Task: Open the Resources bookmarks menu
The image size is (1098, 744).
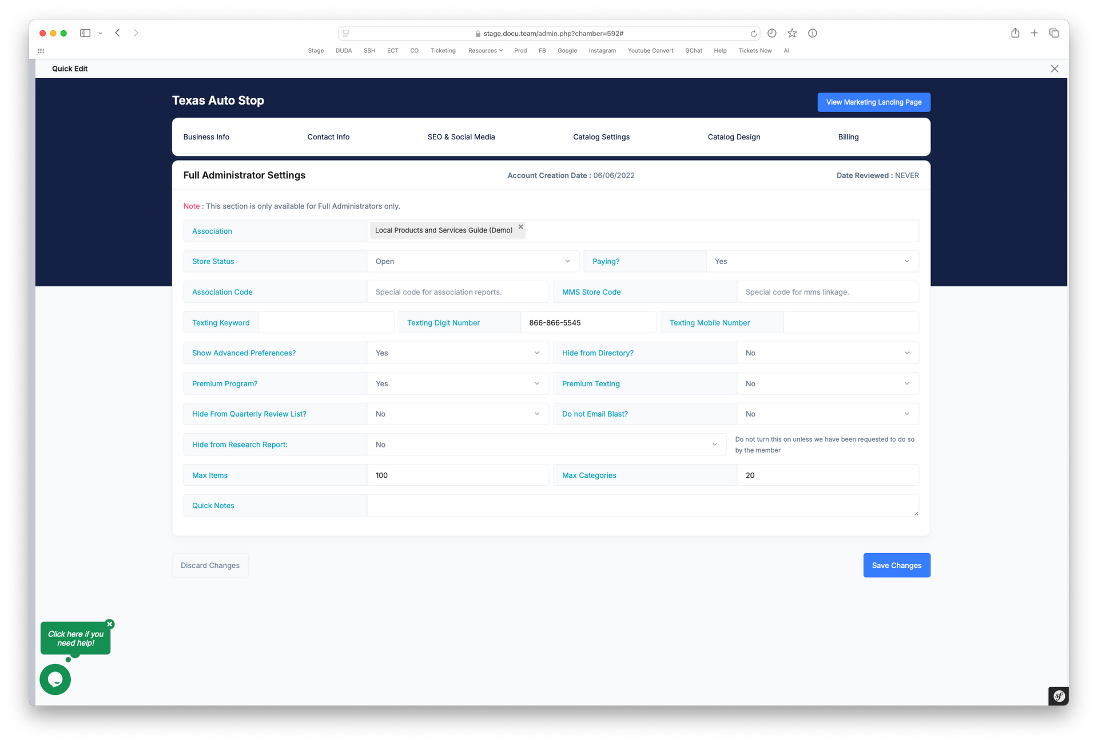Action: tap(486, 51)
